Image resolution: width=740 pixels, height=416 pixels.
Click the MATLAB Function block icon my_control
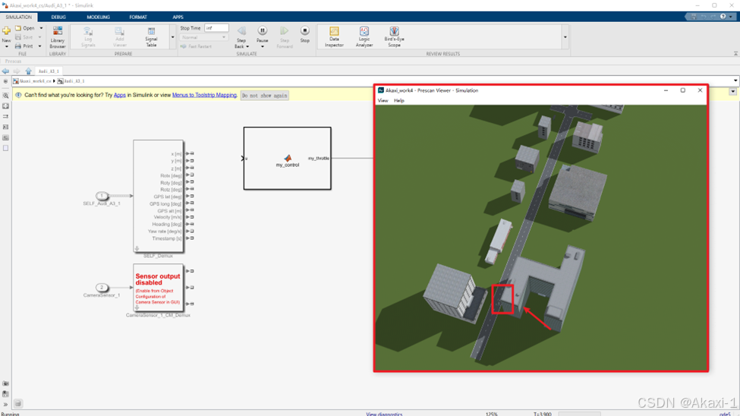tap(288, 158)
